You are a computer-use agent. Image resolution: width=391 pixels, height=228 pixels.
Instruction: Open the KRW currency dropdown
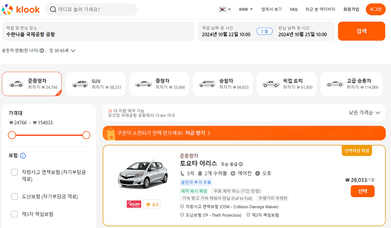(x=246, y=9)
